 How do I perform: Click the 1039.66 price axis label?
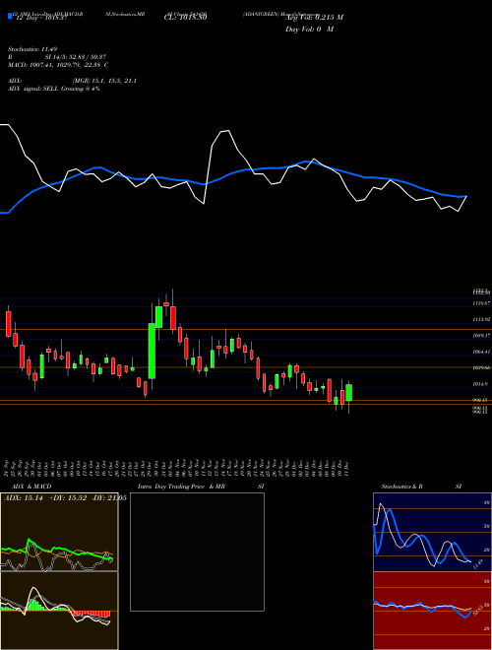(481, 367)
